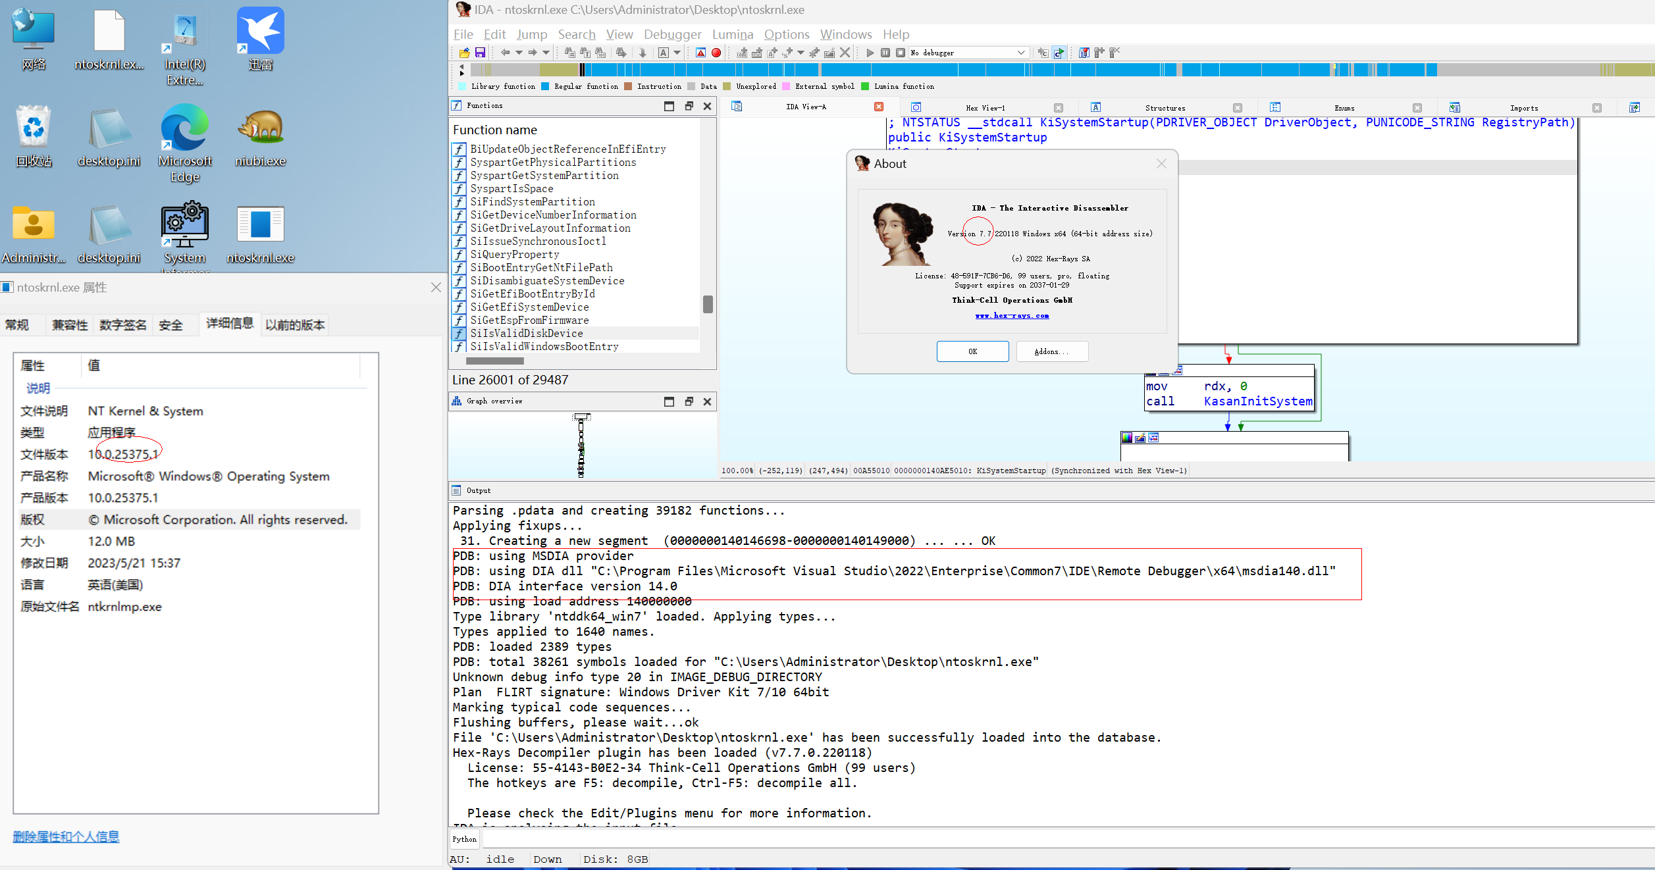Click the X undefine toolbar icon

[x=845, y=53]
